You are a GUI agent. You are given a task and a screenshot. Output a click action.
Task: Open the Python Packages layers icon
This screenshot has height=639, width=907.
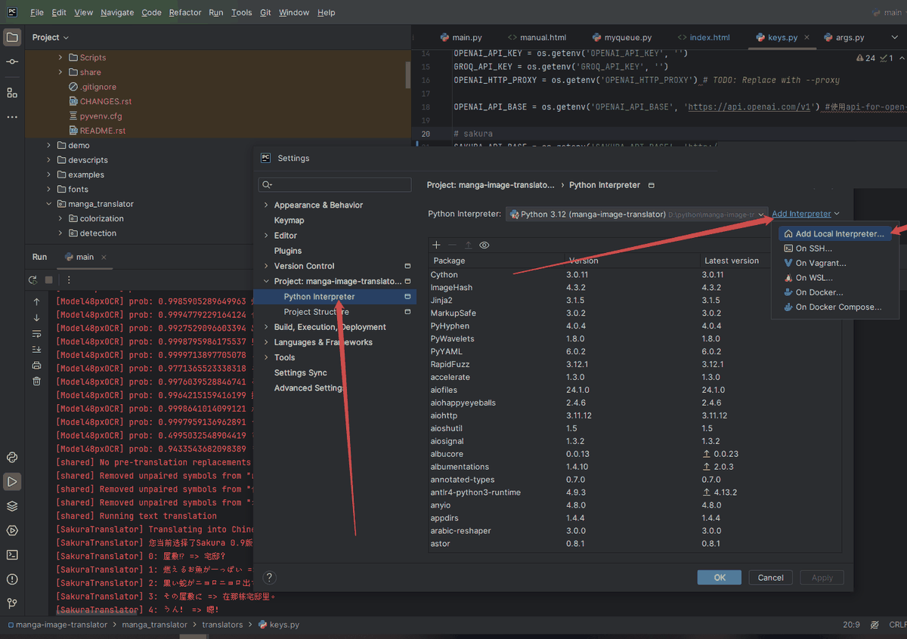pos(12,506)
